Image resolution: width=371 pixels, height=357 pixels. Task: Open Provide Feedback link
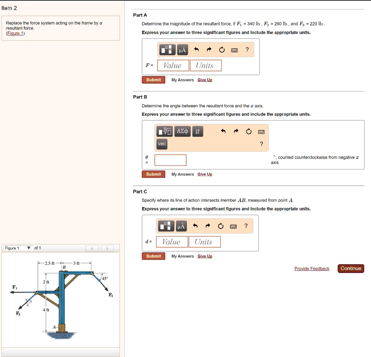(312, 269)
